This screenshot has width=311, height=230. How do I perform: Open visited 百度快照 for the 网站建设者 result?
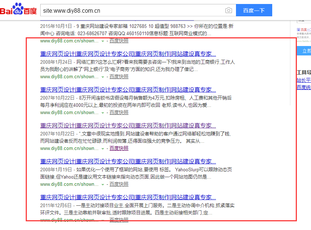tap(119, 149)
